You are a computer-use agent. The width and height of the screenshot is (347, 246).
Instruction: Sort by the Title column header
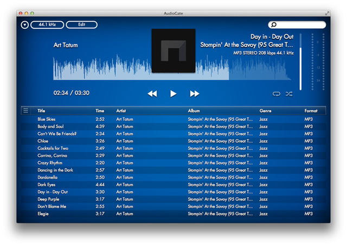(x=41, y=111)
